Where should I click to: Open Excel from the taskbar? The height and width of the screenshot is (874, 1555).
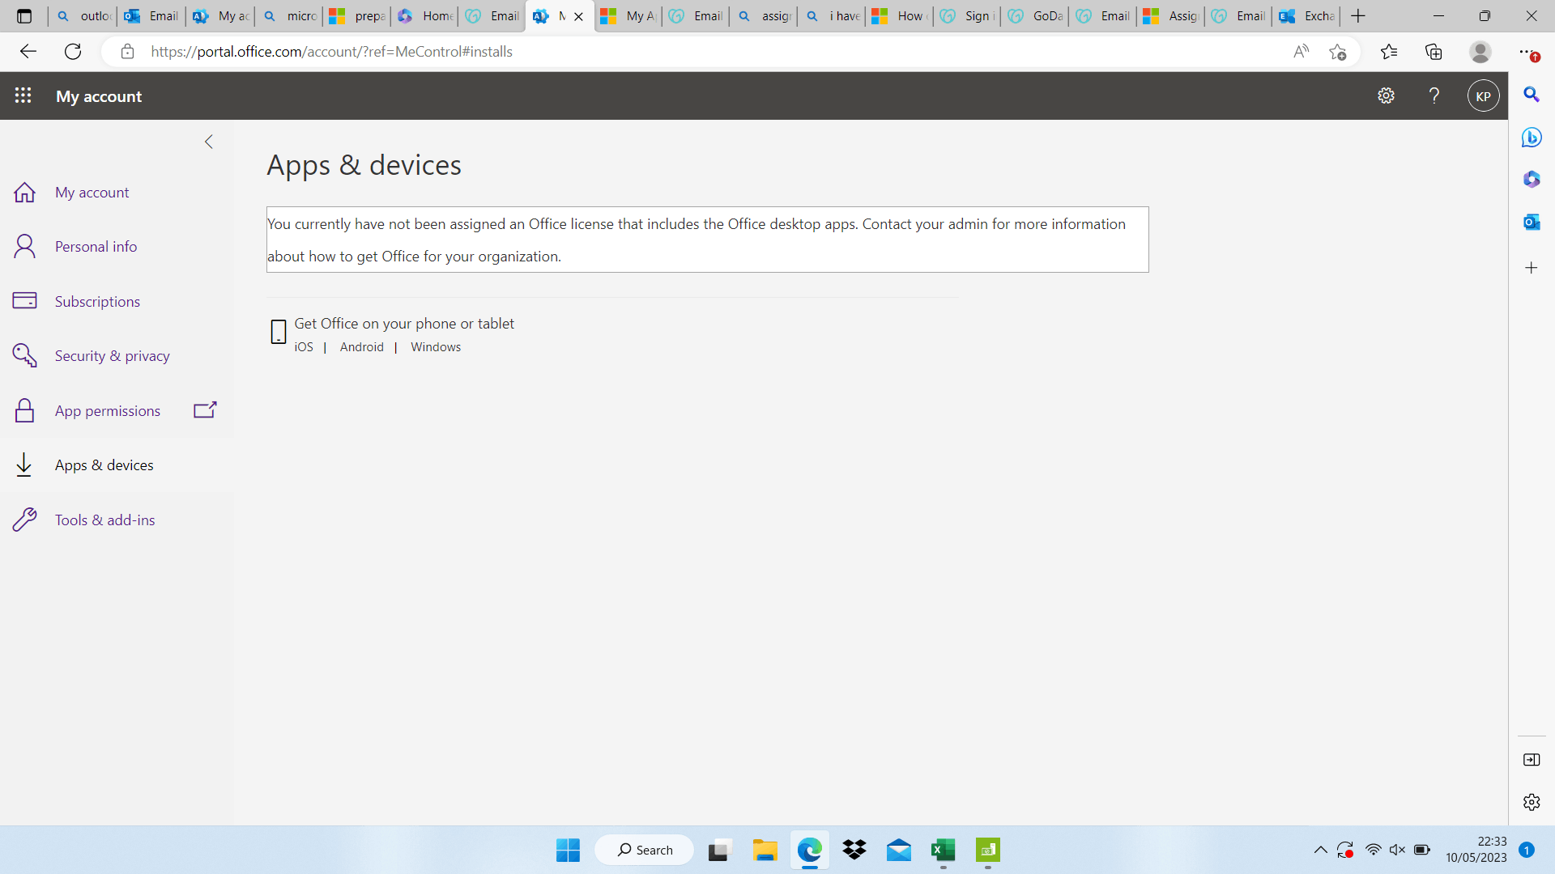(943, 850)
